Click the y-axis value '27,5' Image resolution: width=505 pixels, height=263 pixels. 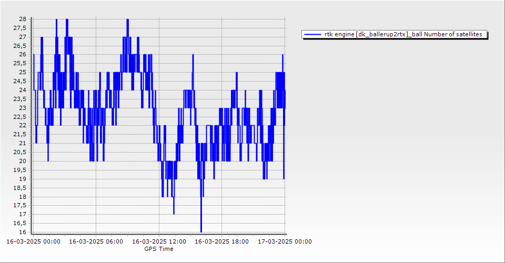pyautogui.click(x=20, y=28)
